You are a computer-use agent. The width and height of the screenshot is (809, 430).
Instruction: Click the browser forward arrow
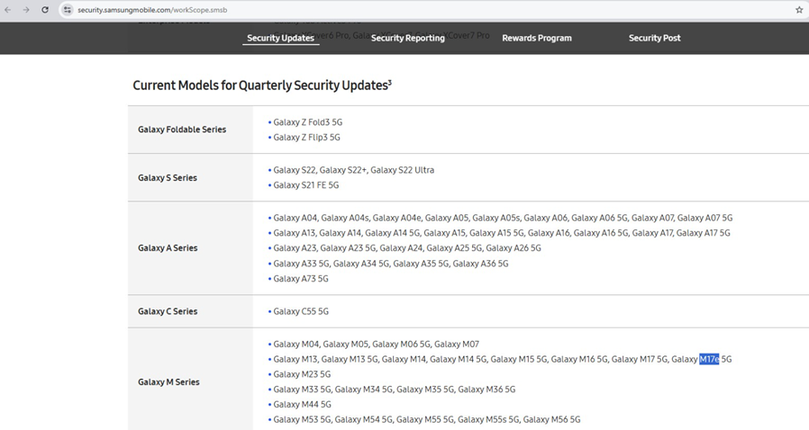pyautogui.click(x=26, y=10)
